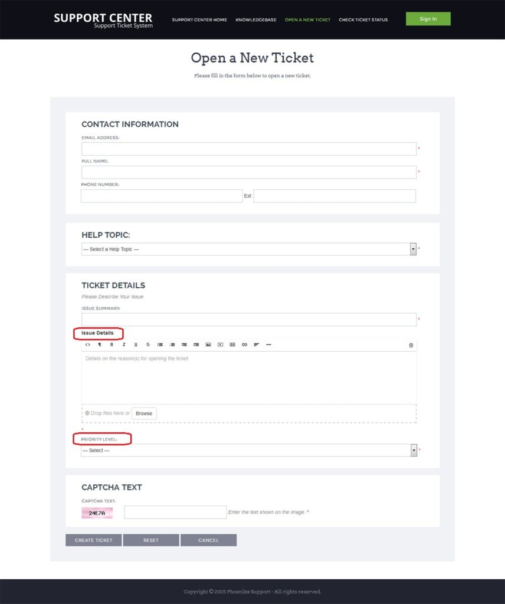
Task: Browse for files to attach
Action: pos(144,413)
